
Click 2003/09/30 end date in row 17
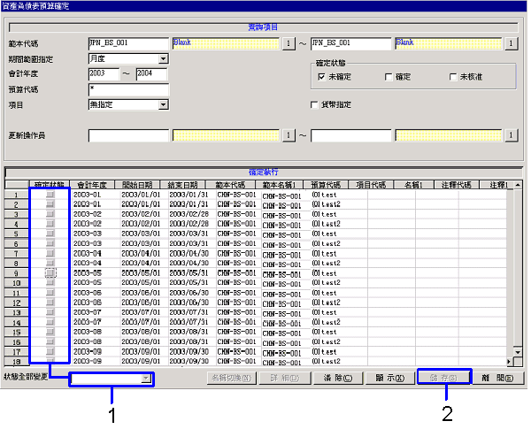[189, 351]
